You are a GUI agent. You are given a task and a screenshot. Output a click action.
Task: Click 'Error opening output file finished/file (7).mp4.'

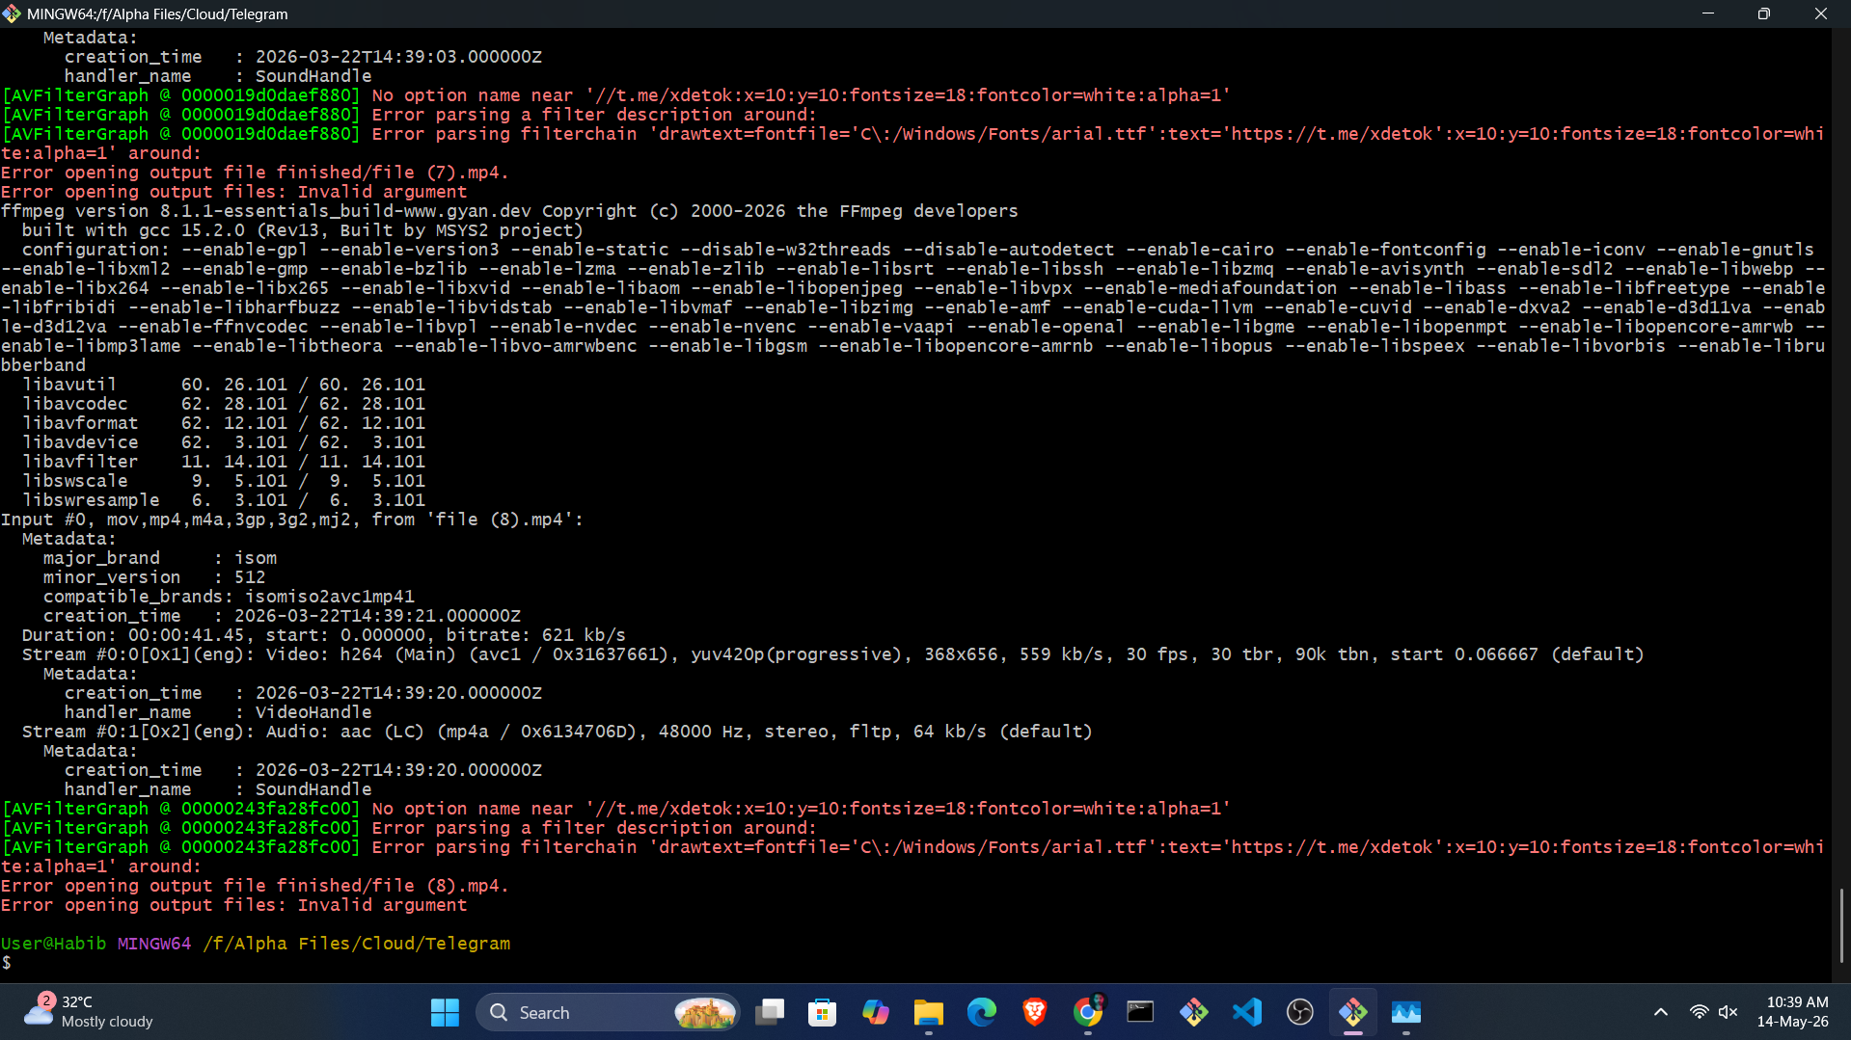tap(255, 173)
